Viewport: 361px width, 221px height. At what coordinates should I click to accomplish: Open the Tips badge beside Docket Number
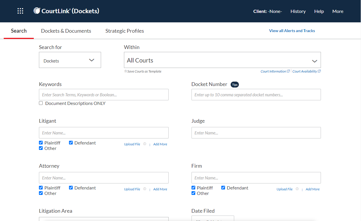pos(234,85)
